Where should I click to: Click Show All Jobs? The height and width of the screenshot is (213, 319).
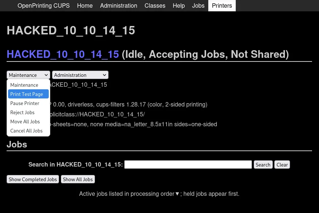coord(78,179)
